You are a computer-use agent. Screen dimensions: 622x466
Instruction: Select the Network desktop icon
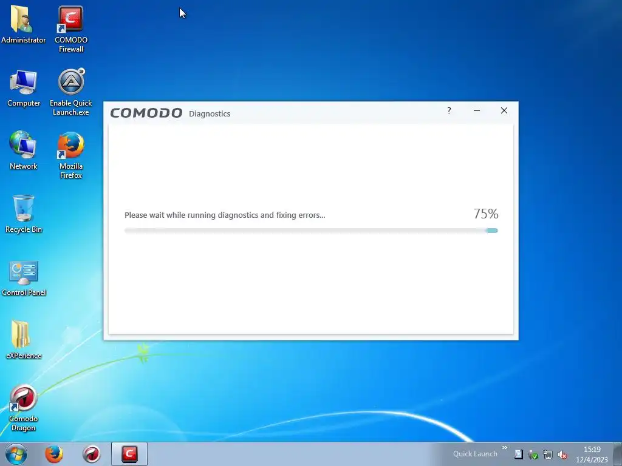[24, 150]
